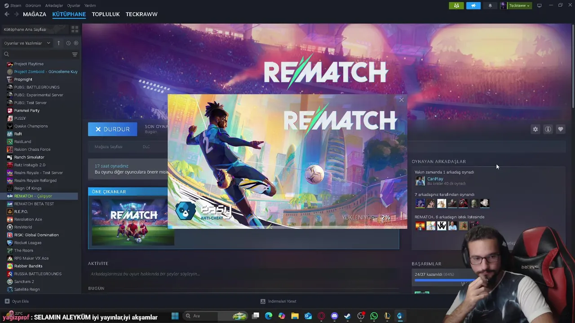The width and height of the screenshot is (575, 323).
Task: Open advanced library filter options icon
Action: coord(75,54)
